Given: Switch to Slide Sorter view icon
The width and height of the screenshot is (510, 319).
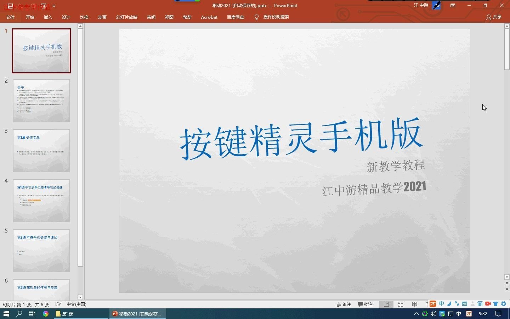Looking at the screenshot, I should pos(400,304).
